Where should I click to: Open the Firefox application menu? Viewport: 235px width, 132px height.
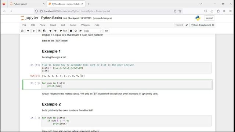point(230,11)
